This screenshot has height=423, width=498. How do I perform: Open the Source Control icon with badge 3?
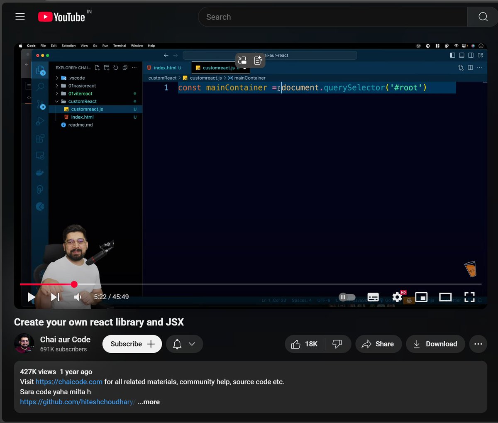pos(40,104)
